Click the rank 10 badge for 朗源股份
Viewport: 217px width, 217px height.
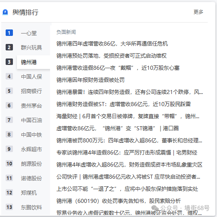(9, 164)
